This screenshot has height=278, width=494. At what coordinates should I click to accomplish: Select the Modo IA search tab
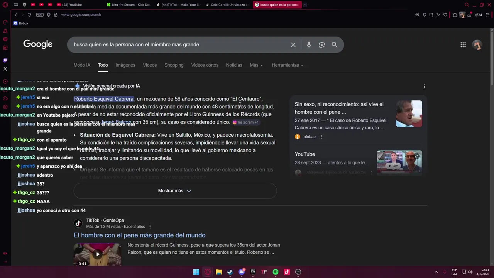82,65
